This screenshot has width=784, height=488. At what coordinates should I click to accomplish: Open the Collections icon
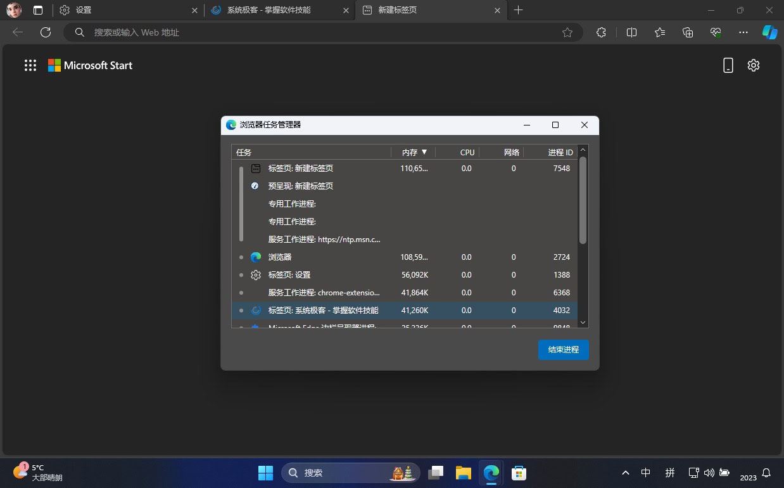coord(688,32)
